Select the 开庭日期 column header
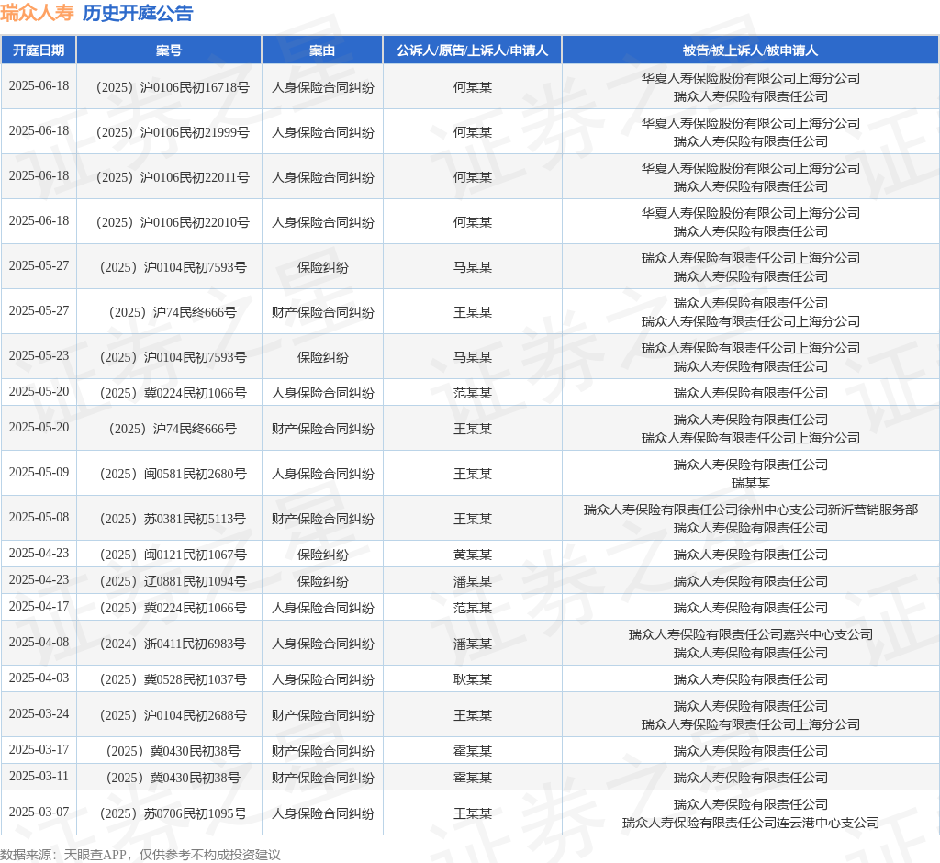 pos(39,50)
